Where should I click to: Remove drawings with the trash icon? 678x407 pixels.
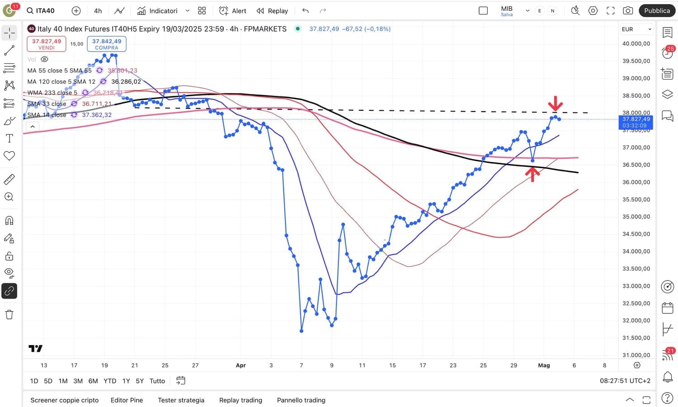point(9,315)
